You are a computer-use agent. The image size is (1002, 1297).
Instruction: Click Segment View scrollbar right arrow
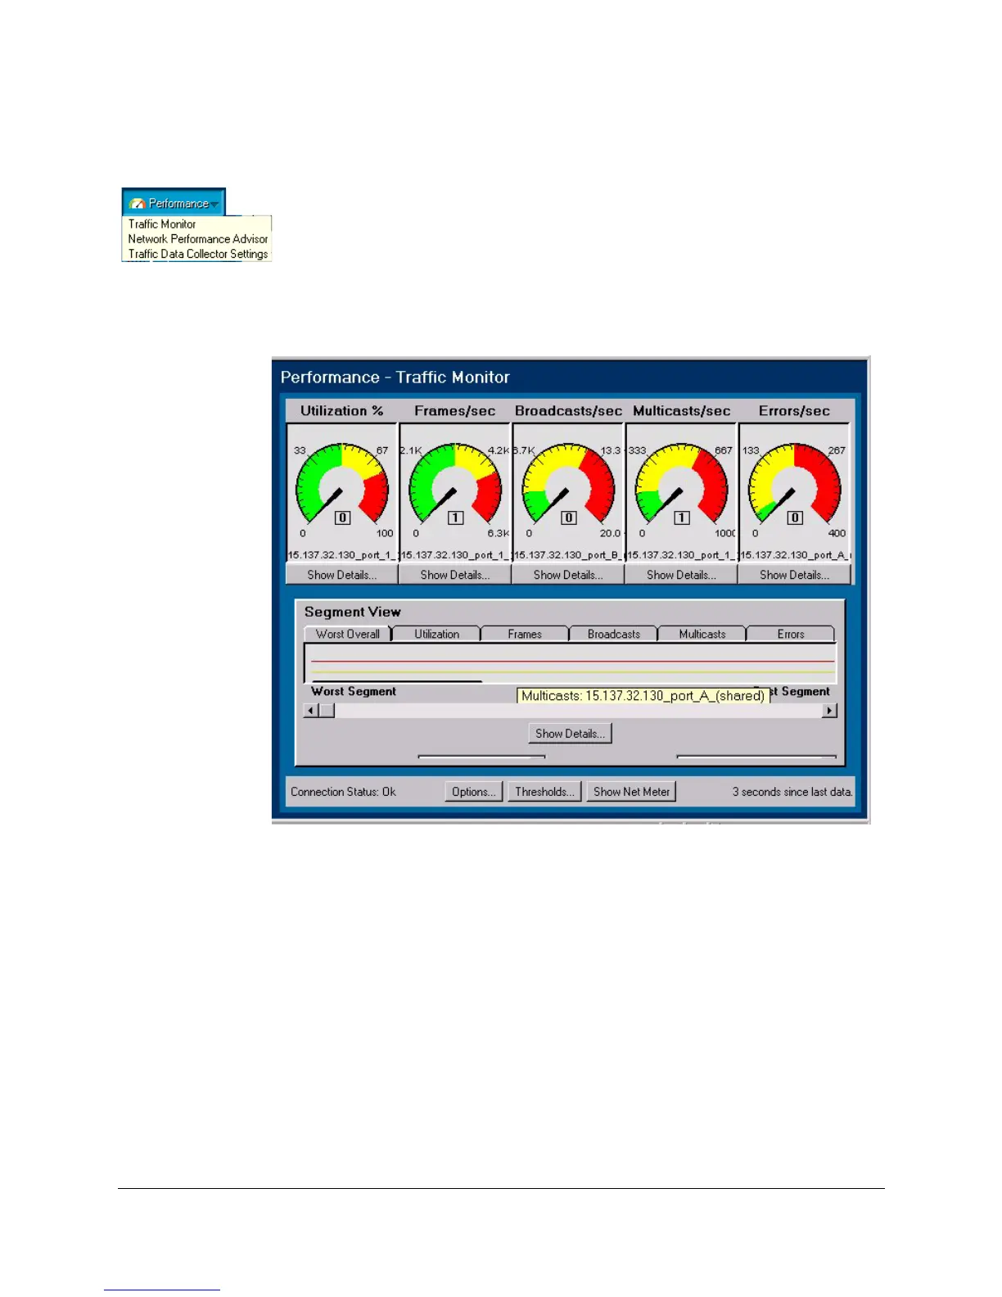(830, 710)
